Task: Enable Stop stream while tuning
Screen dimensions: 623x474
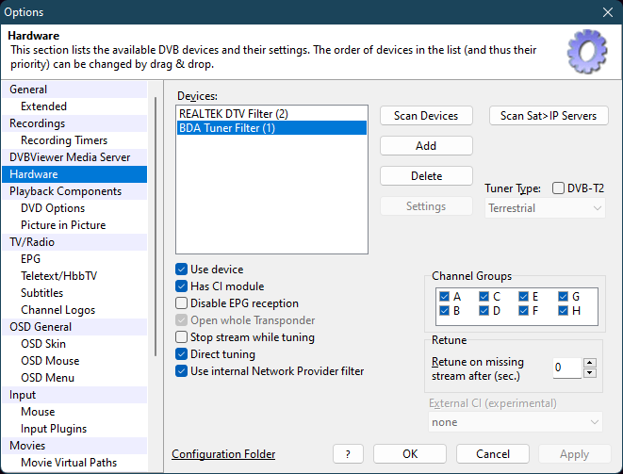Action: (x=182, y=337)
